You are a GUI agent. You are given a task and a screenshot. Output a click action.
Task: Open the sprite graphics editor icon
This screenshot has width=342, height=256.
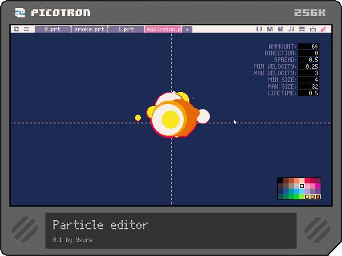[x=270, y=29]
